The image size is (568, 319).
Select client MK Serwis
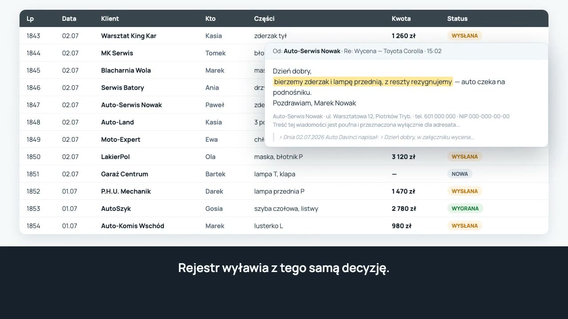coord(117,53)
